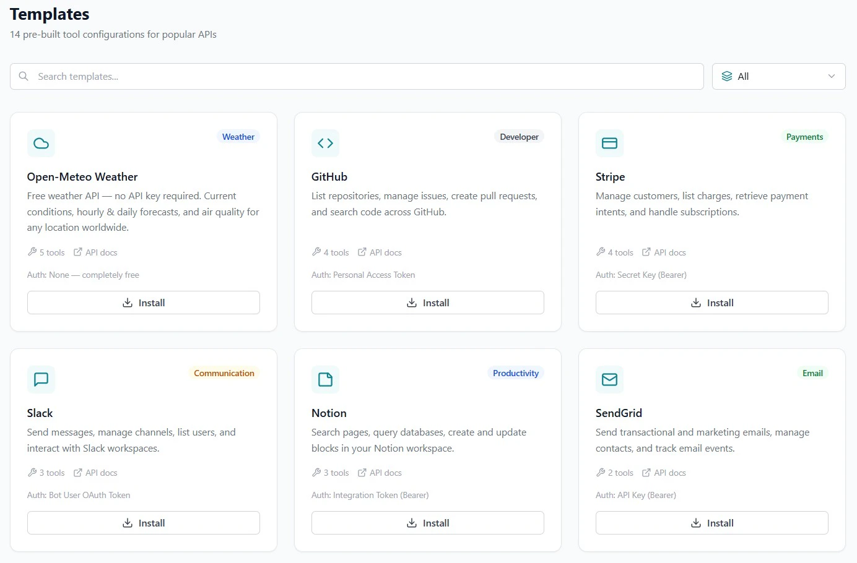
Task: Click wrench icon beside GitHub's 4 tools
Action: (316, 252)
